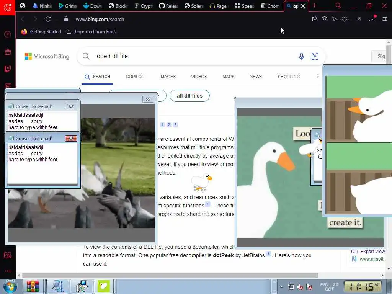
Task: Click the Bing search magnifier icon
Action: [x=86, y=56]
